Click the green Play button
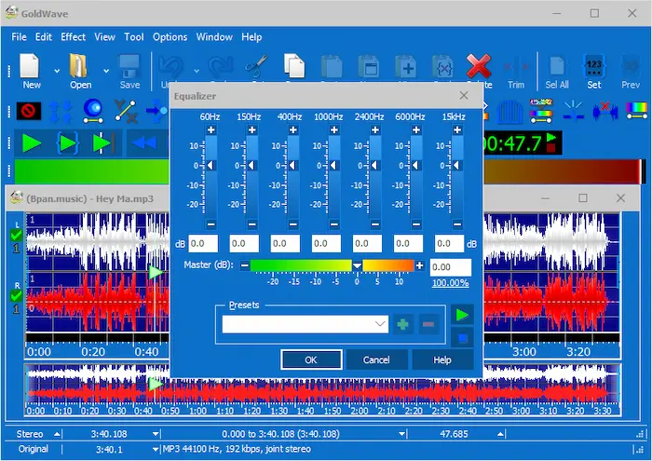 31,143
